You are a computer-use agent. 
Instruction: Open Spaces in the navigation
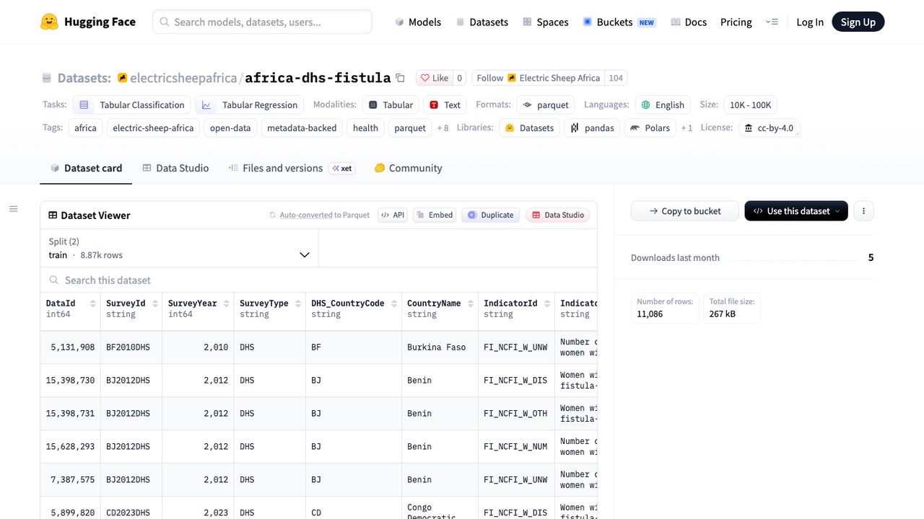[546, 22]
